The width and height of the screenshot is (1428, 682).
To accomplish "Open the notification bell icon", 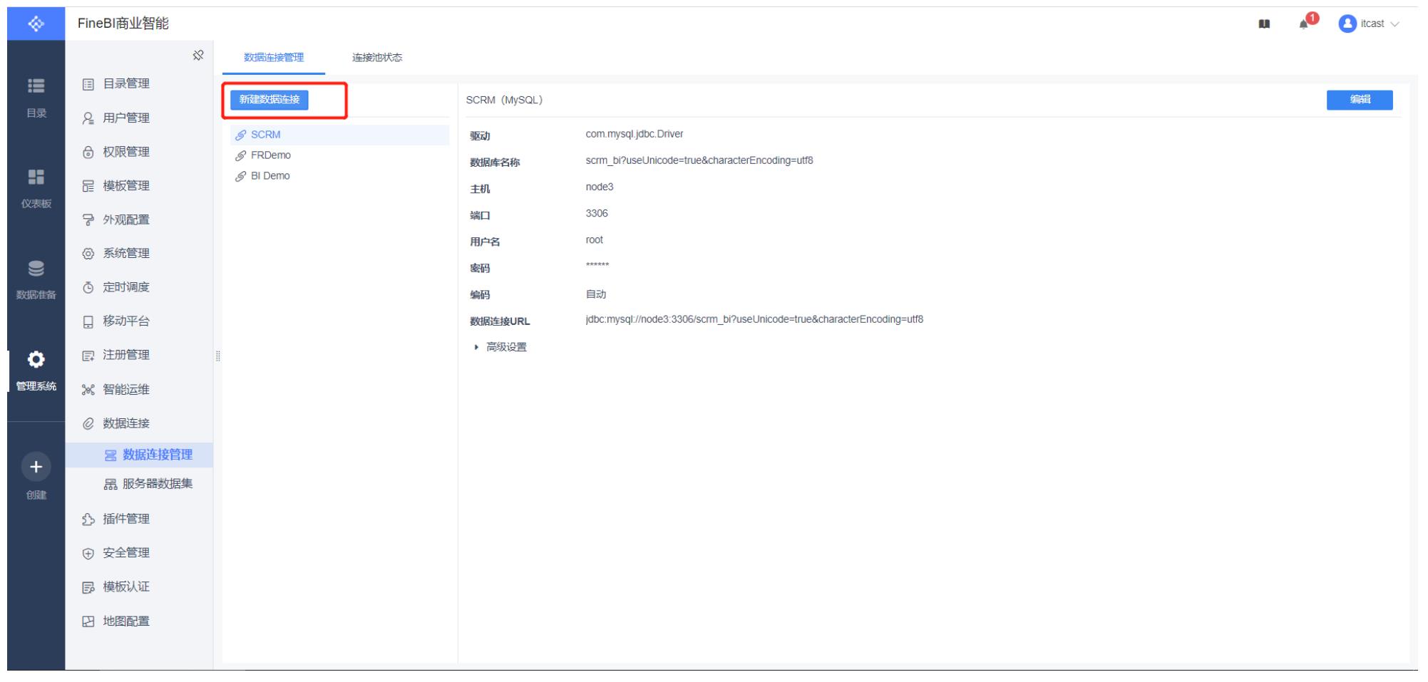I will coord(1305,24).
